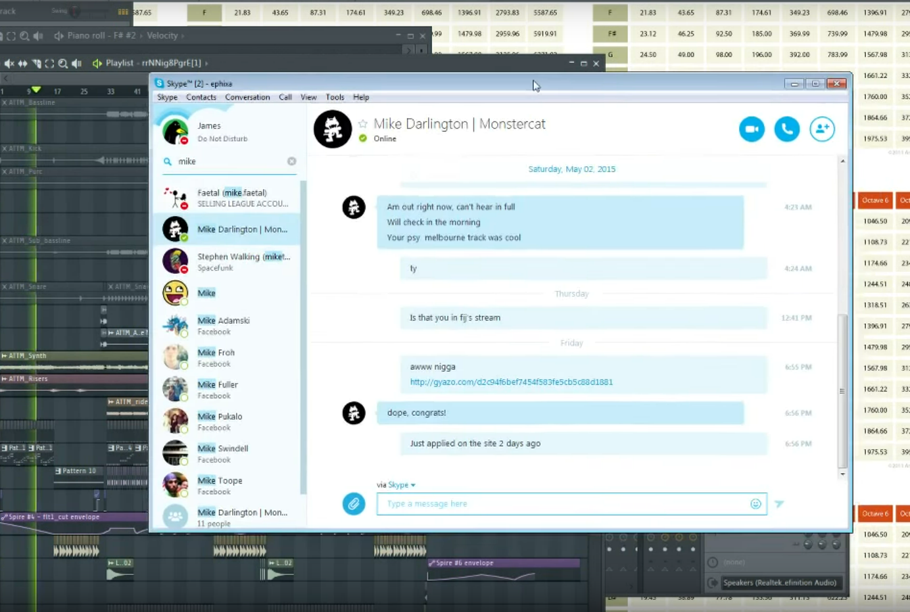This screenshot has height=612, width=910.
Task: Select Faetal (mike.faetal) contact
Action: pyautogui.click(x=227, y=198)
